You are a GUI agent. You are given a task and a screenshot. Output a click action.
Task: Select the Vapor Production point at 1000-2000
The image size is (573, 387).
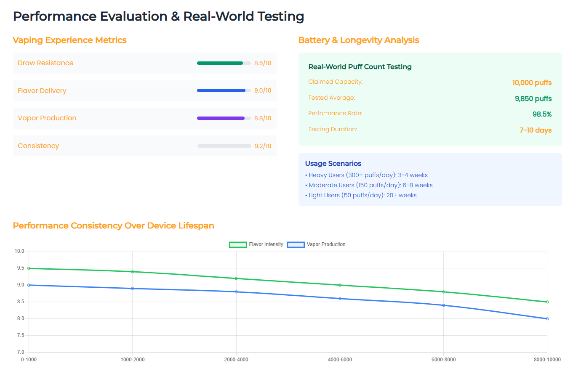pyautogui.click(x=133, y=289)
